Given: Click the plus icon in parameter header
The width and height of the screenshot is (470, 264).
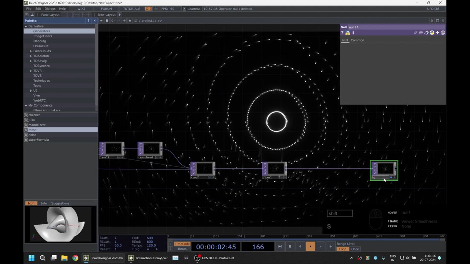Looking at the screenshot, I should 437,33.
